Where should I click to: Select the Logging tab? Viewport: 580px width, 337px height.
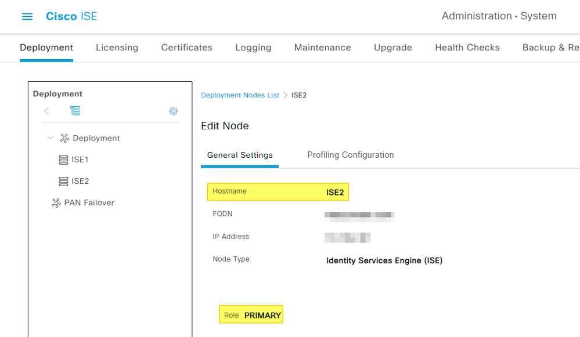point(253,48)
